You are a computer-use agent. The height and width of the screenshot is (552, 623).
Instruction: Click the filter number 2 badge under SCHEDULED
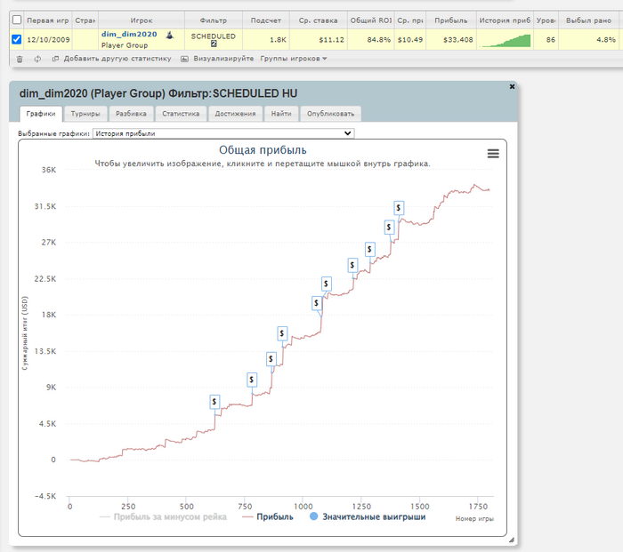click(214, 44)
